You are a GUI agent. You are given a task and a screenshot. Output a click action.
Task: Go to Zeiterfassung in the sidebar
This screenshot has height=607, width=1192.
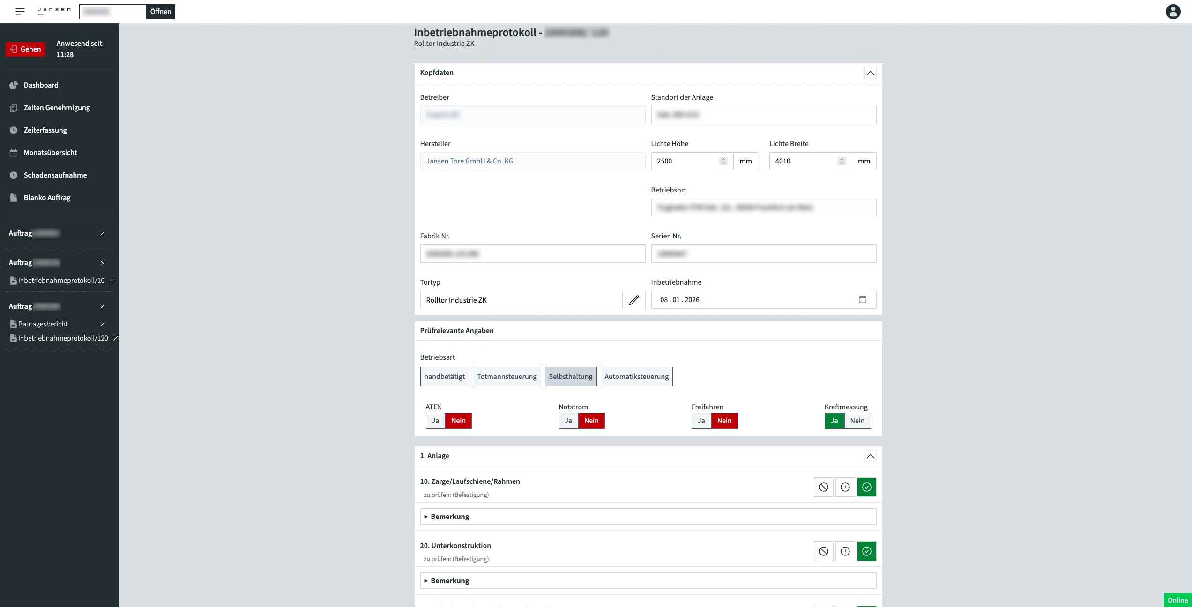pos(45,130)
